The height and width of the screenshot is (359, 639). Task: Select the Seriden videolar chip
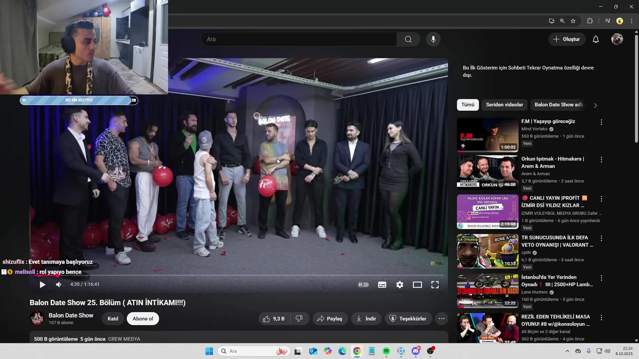coord(505,105)
